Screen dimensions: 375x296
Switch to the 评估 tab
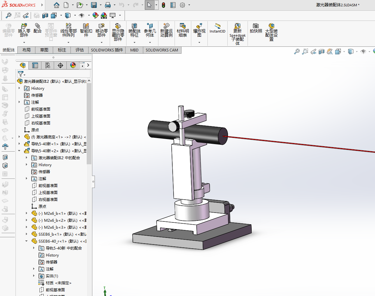[79, 50]
